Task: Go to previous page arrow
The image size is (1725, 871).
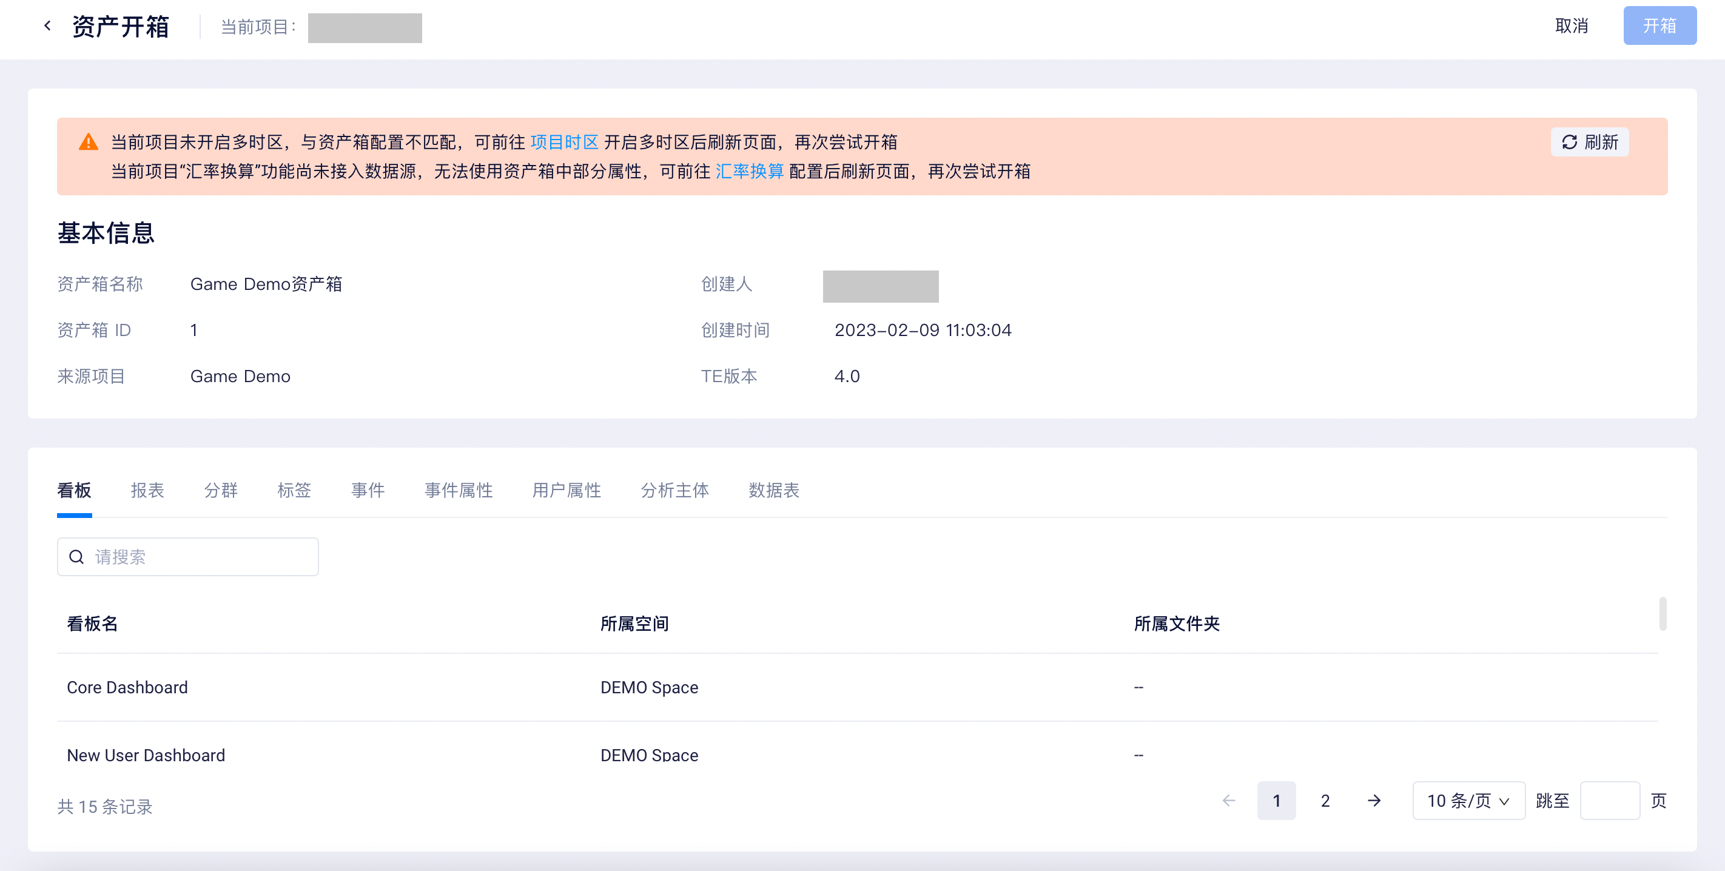Action: [1228, 801]
